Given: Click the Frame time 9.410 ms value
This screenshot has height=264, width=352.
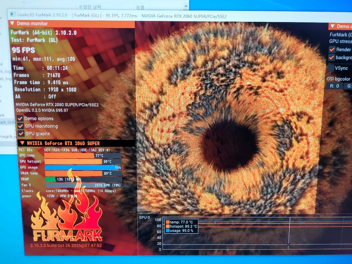Looking at the screenshot, I should pos(58,82).
